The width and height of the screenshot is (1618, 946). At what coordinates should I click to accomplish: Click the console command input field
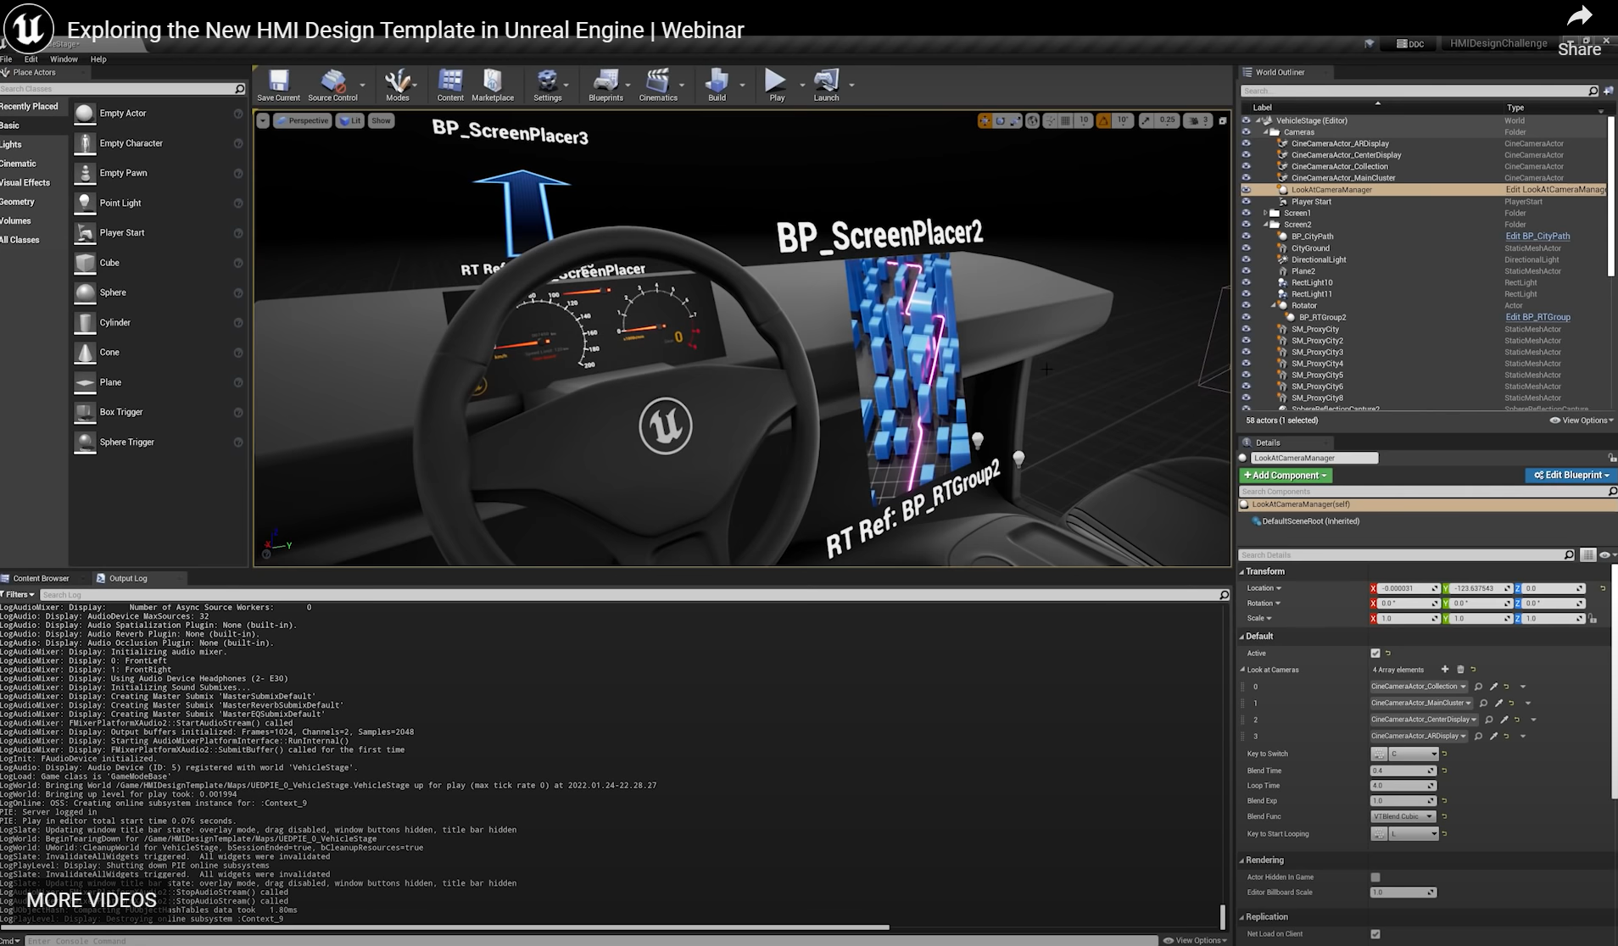point(591,941)
